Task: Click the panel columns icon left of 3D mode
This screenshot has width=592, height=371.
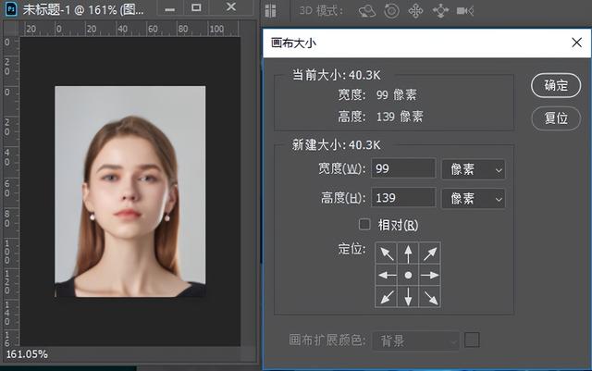Action: (270, 11)
